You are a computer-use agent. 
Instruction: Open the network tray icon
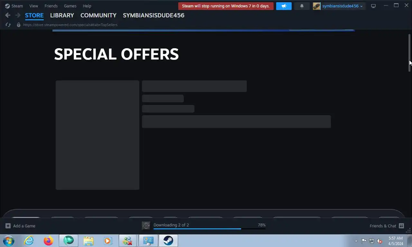[x=372, y=241]
